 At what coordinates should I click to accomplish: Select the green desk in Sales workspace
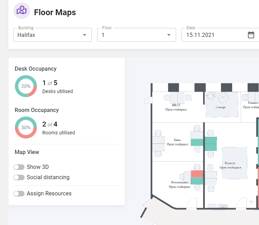coord(197,142)
